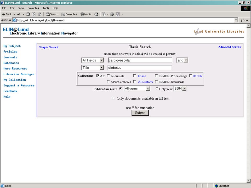Go to the home page via Home icon

pyautogui.click(x=40, y=14)
